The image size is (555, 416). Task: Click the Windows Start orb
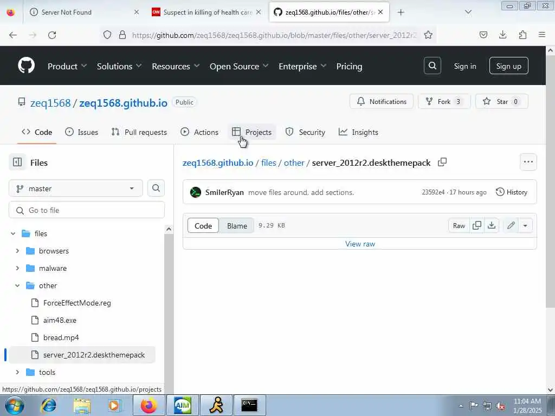[15, 405]
